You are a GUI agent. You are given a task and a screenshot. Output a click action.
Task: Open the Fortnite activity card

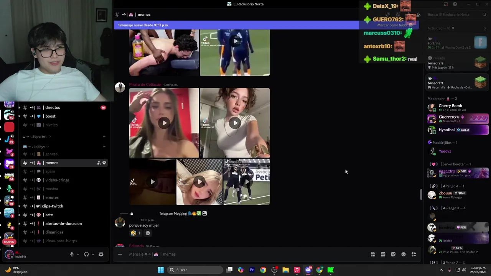point(457,43)
